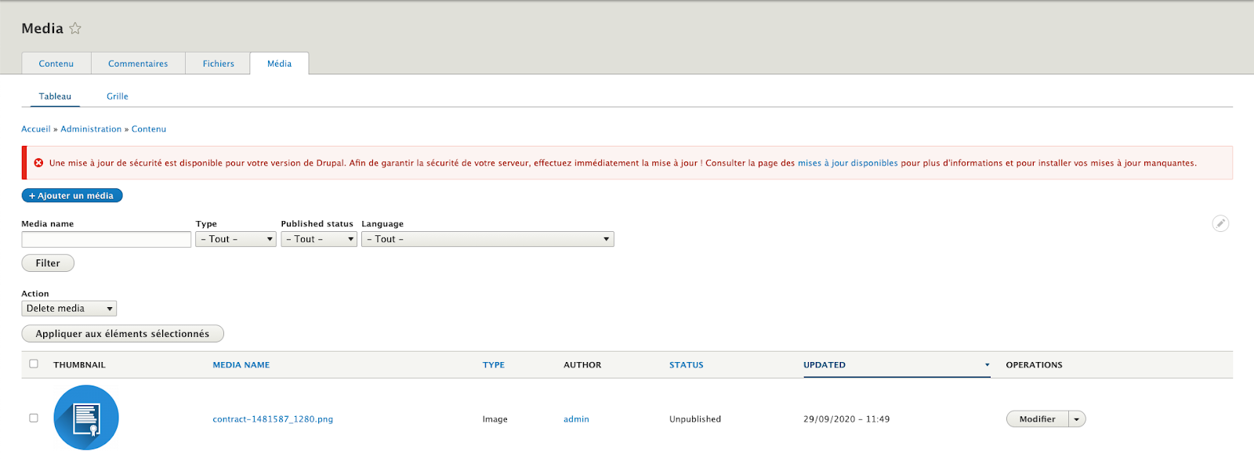Click the red error icon in warning
Image resolution: width=1254 pixels, height=460 pixels.
point(38,163)
